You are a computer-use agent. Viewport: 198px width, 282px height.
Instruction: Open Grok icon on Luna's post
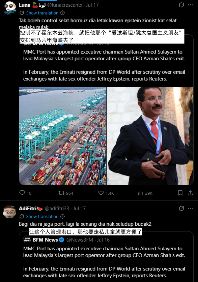181,5
